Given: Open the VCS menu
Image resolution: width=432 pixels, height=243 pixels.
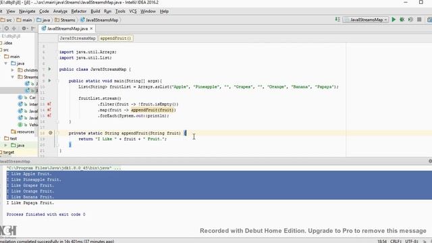Looking at the screenshot, I should click(x=133, y=11).
